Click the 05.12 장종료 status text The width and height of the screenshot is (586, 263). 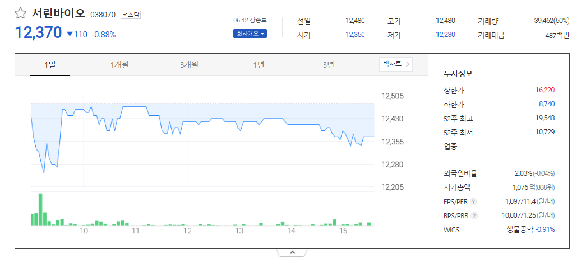[250, 20]
